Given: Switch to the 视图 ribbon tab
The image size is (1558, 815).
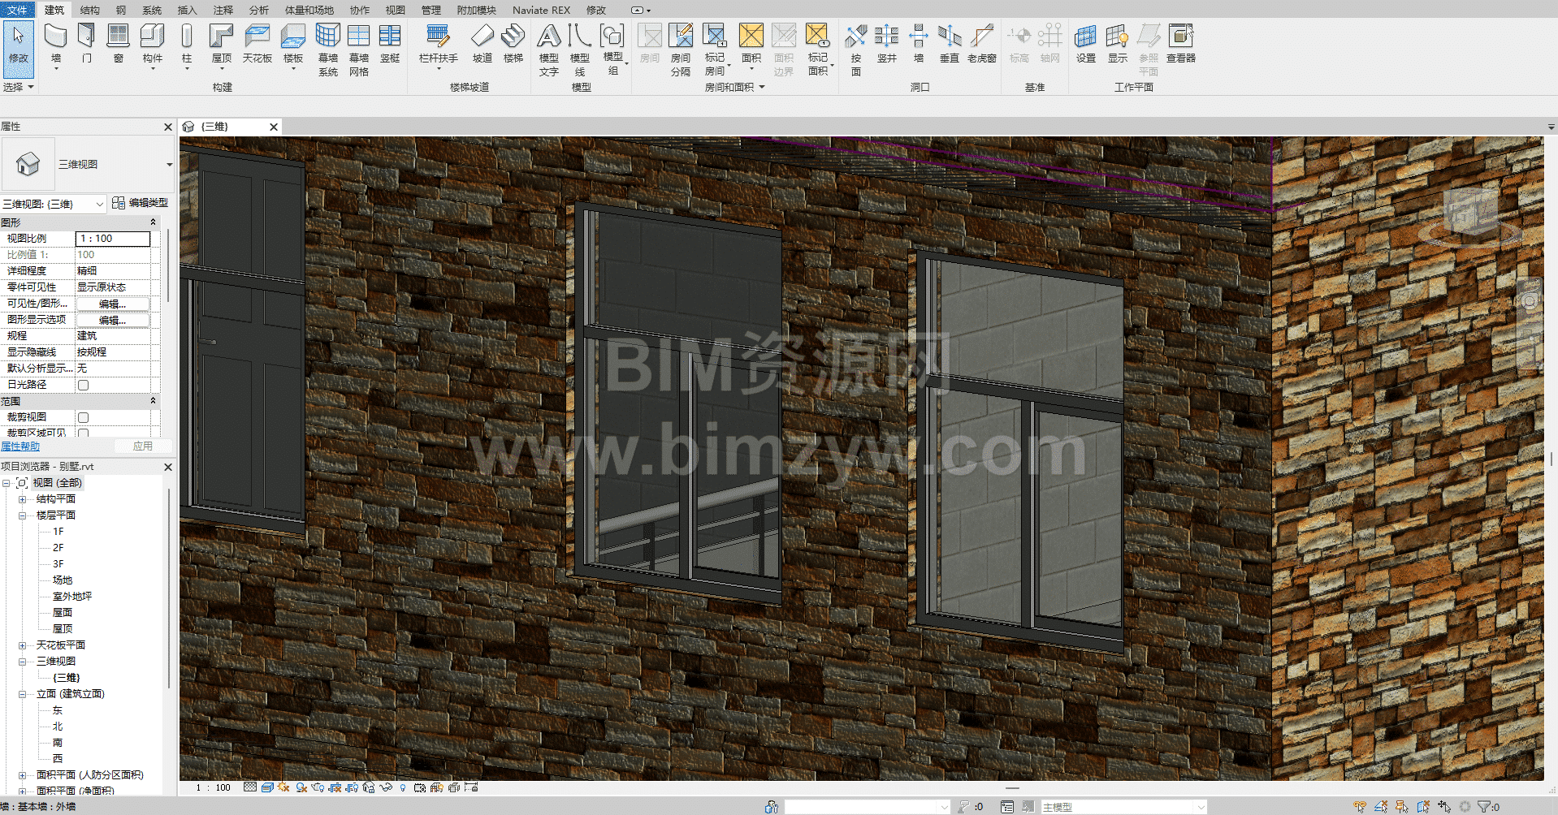Looking at the screenshot, I should (395, 10).
